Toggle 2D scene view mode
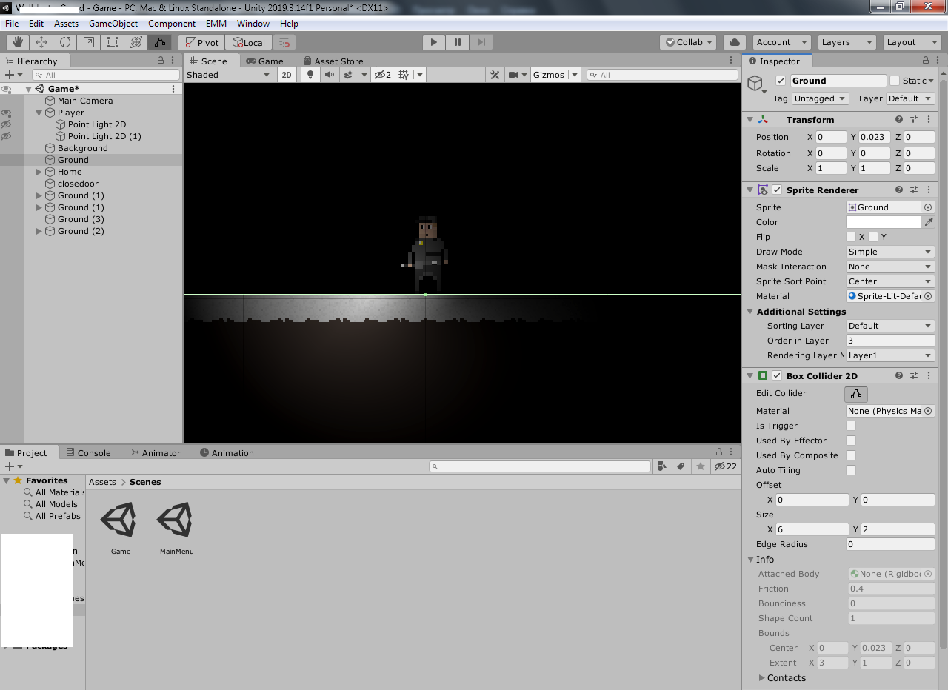This screenshot has width=948, height=690. click(286, 75)
